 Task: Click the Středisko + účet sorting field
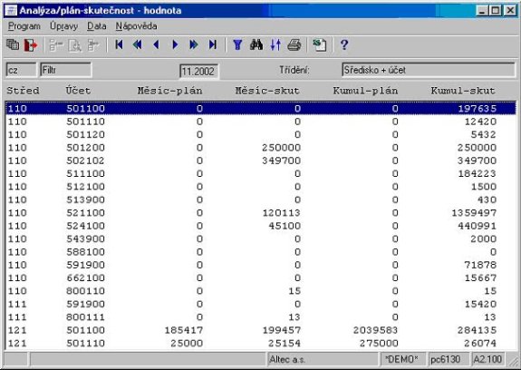(x=429, y=70)
